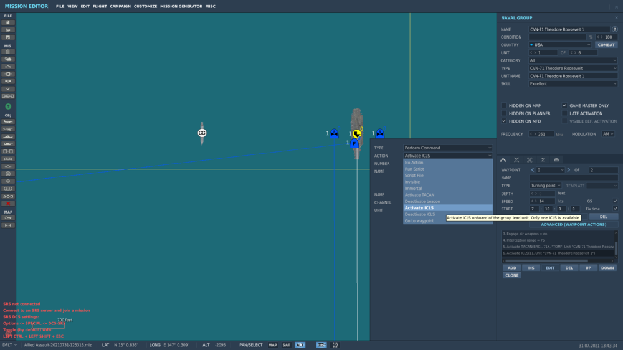Click the COMBAT button

point(606,45)
